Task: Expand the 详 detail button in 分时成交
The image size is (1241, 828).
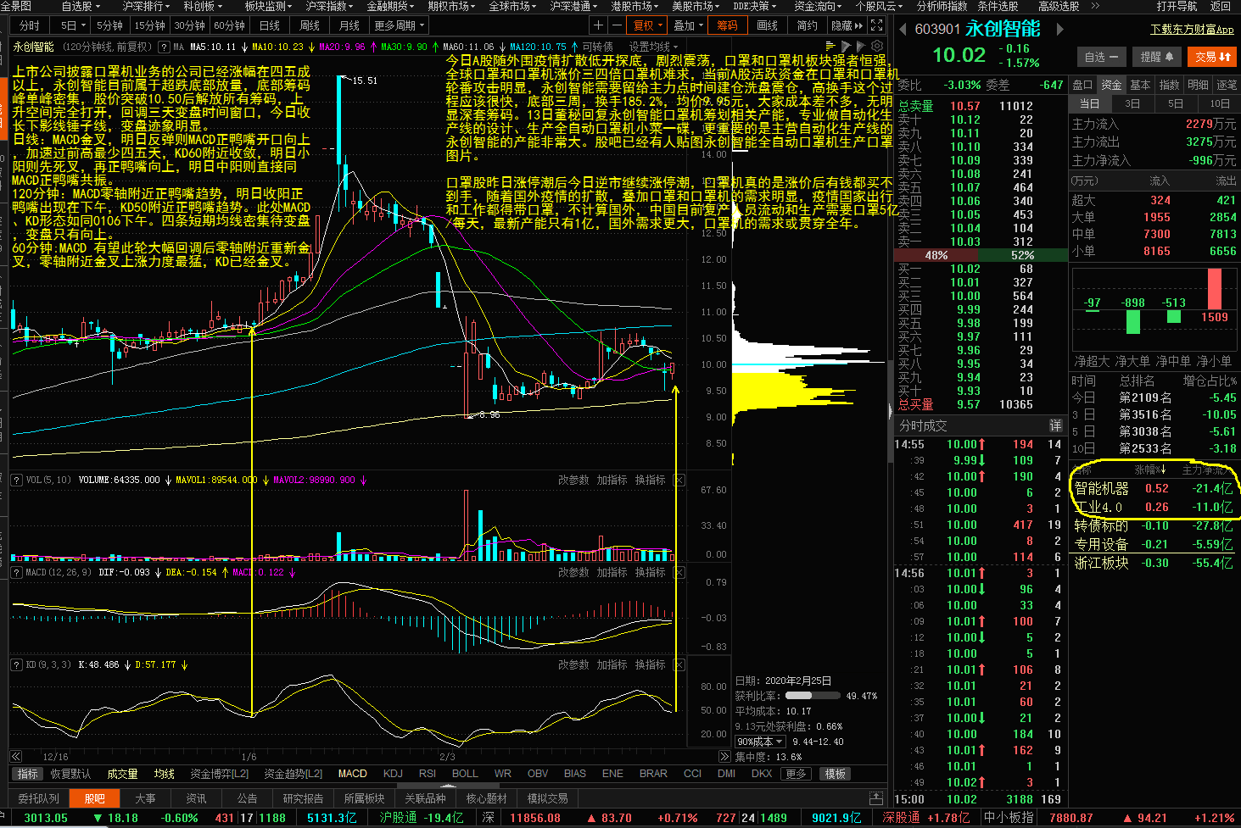Action: coord(1056,425)
